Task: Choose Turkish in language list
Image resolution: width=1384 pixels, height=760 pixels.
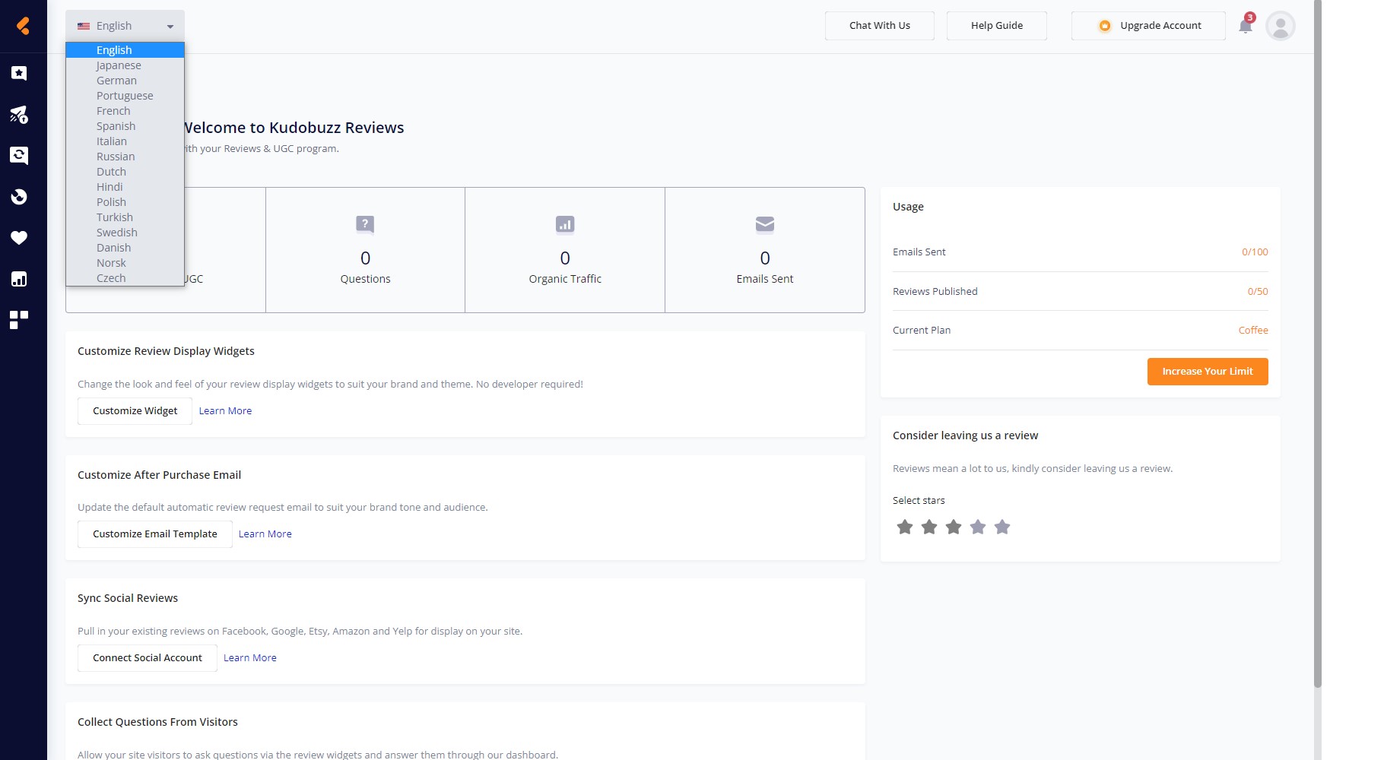Action: [x=125, y=217]
